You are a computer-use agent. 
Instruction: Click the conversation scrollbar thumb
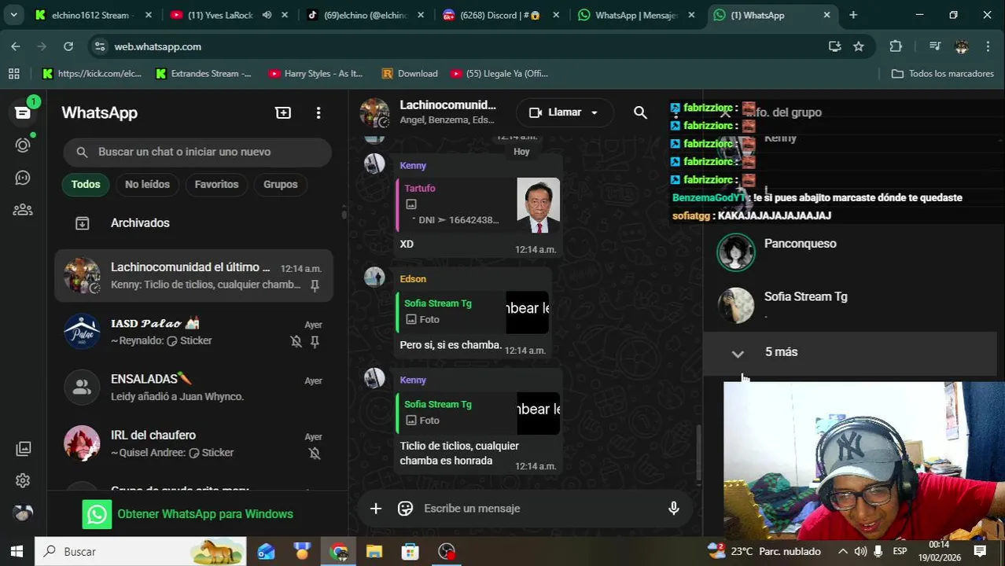click(698, 452)
